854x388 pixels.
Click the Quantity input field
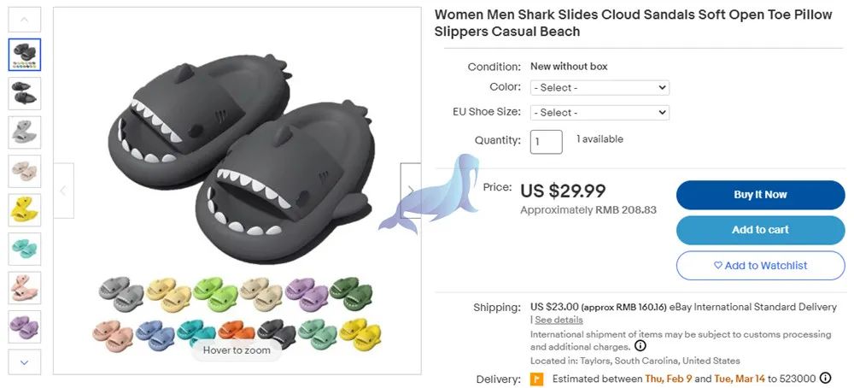point(546,141)
